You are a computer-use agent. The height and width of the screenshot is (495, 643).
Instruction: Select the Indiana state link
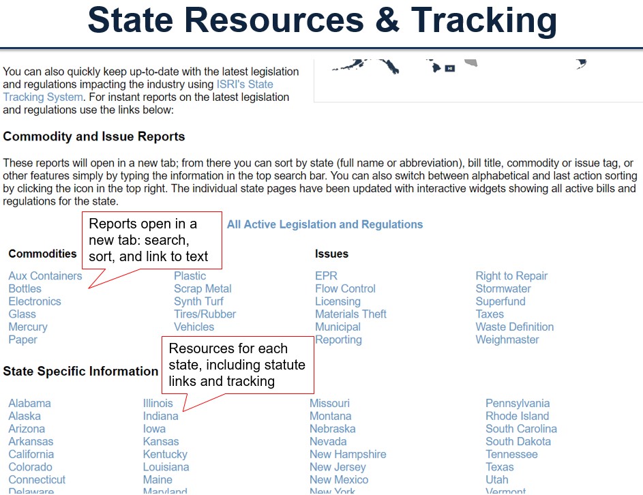(160, 417)
